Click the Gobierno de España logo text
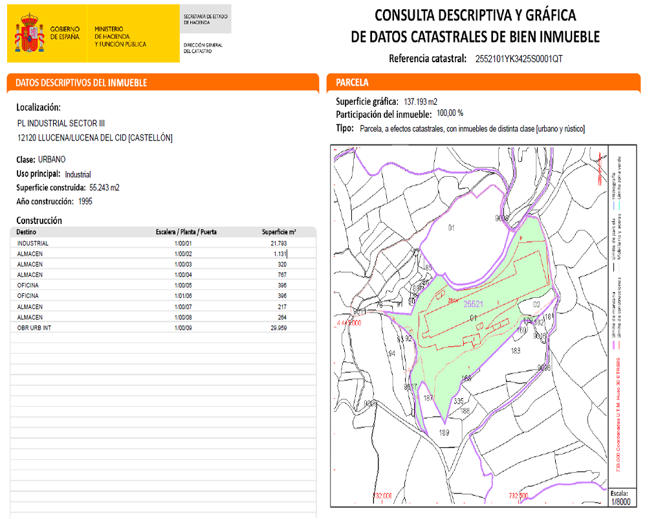The image size is (647, 518). click(x=65, y=33)
